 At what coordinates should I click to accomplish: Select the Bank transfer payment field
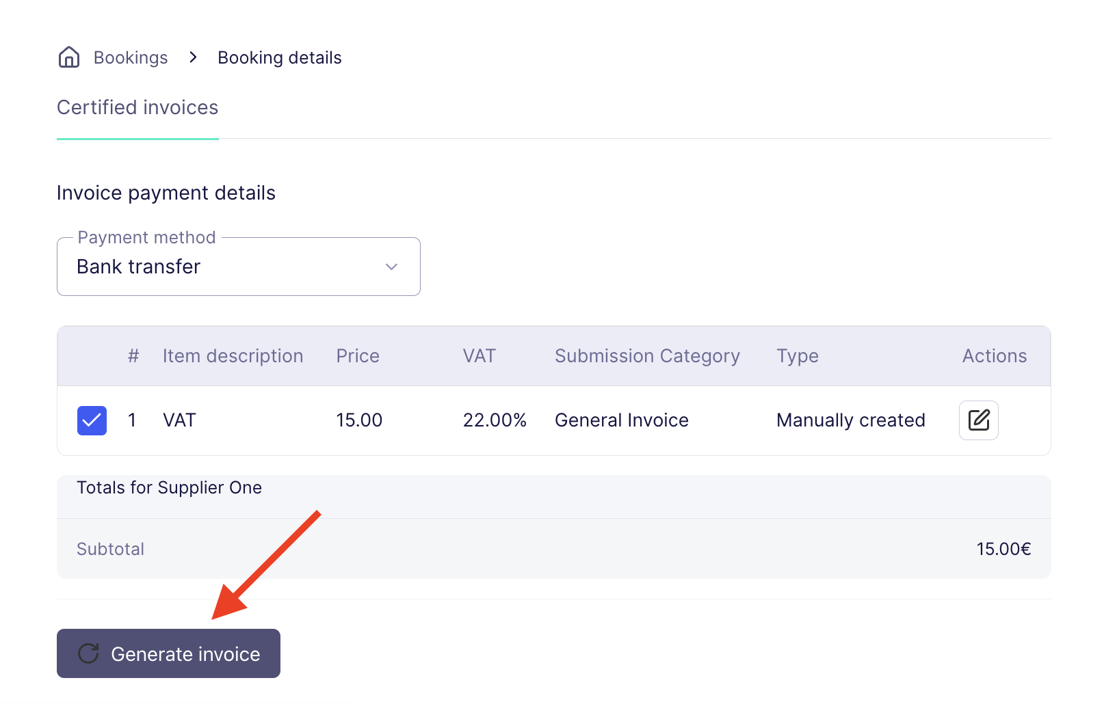(238, 267)
